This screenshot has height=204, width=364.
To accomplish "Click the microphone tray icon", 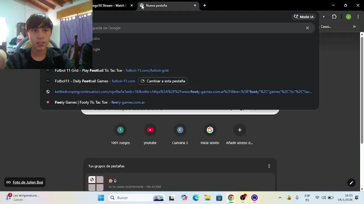I will click(297, 198).
